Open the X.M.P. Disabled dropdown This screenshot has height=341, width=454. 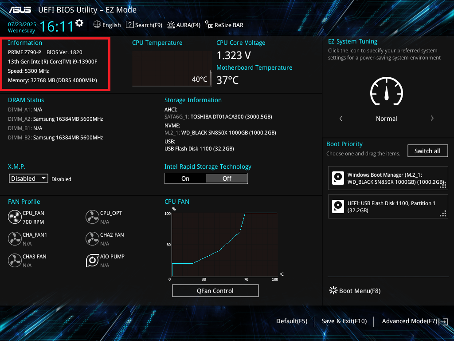[x=28, y=178]
